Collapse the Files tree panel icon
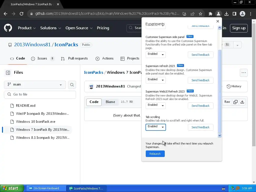 pyautogui.click(x=8, y=73)
